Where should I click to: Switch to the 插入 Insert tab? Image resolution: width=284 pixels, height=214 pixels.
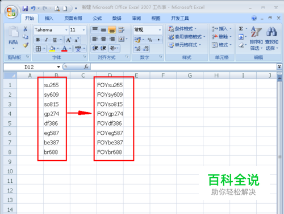49,18
